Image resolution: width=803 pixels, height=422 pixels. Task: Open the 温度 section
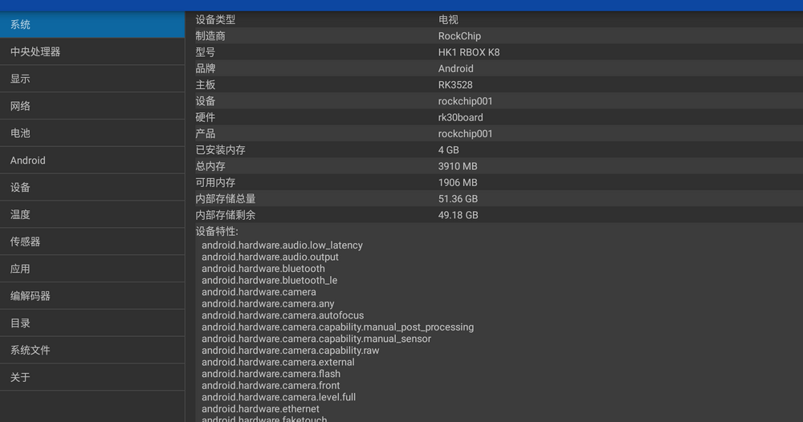pos(92,214)
